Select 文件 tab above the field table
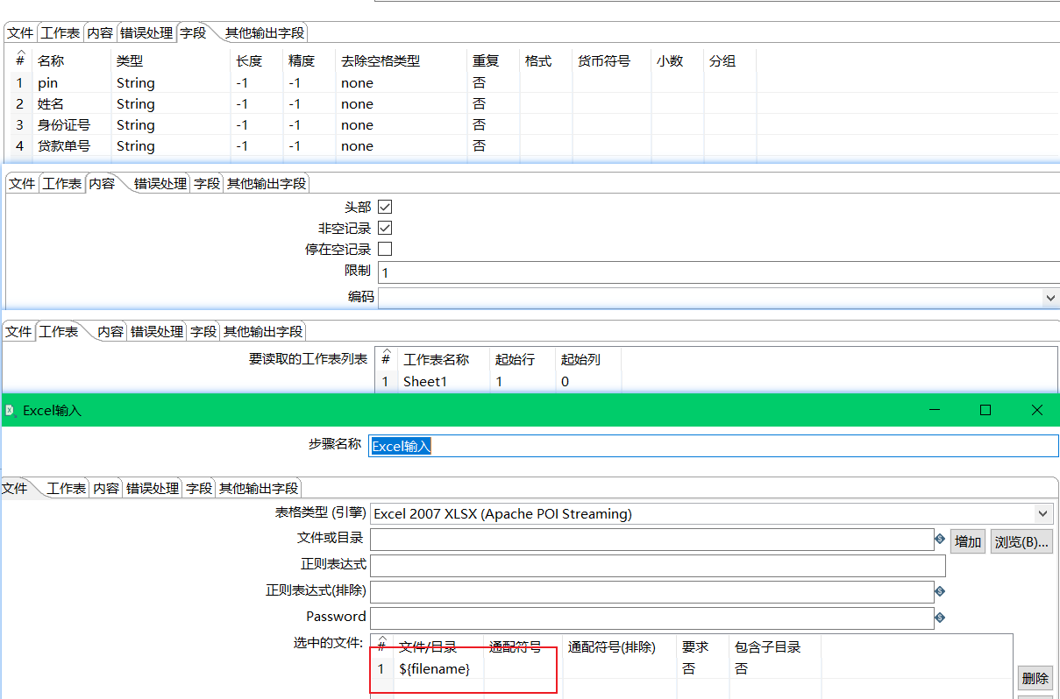Screen dimensions: 1060x699 pos(20,33)
